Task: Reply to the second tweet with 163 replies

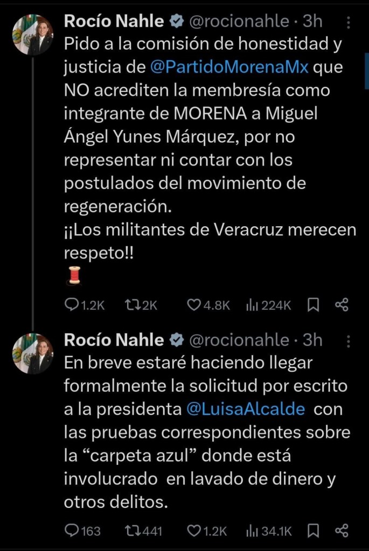Action: click(72, 531)
